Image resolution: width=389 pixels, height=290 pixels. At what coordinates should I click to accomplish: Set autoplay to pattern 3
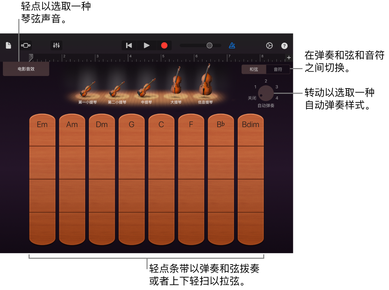pyautogui.click(x=277, y=87)
